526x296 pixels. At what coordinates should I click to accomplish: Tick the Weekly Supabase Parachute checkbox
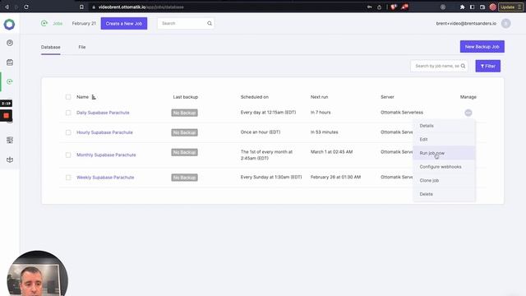coord(68,178)
